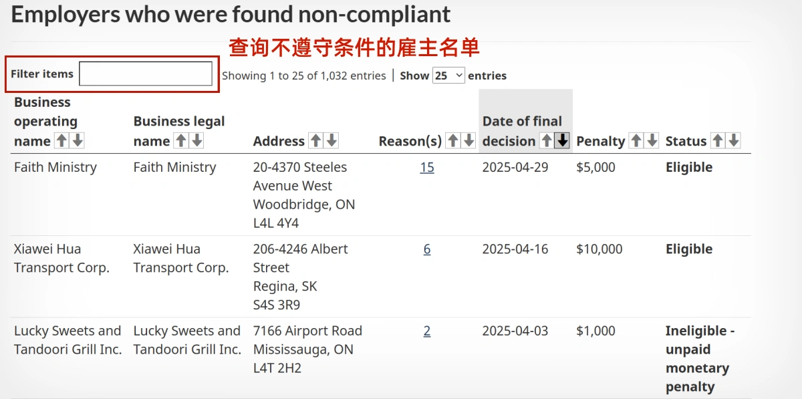Sort Business operating name ascending arrow

pyautogui.click(x=61, y=140)
